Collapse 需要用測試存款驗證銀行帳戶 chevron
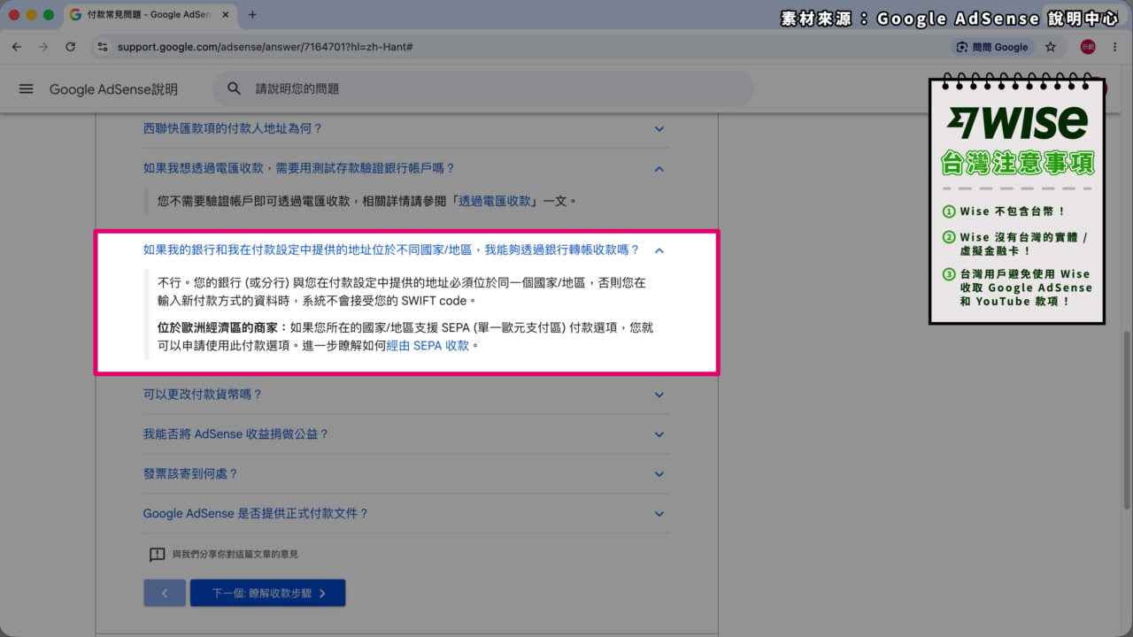 pyautogui.click(x=659, y=168)
